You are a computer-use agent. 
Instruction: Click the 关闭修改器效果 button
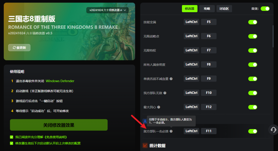(59, 125)
